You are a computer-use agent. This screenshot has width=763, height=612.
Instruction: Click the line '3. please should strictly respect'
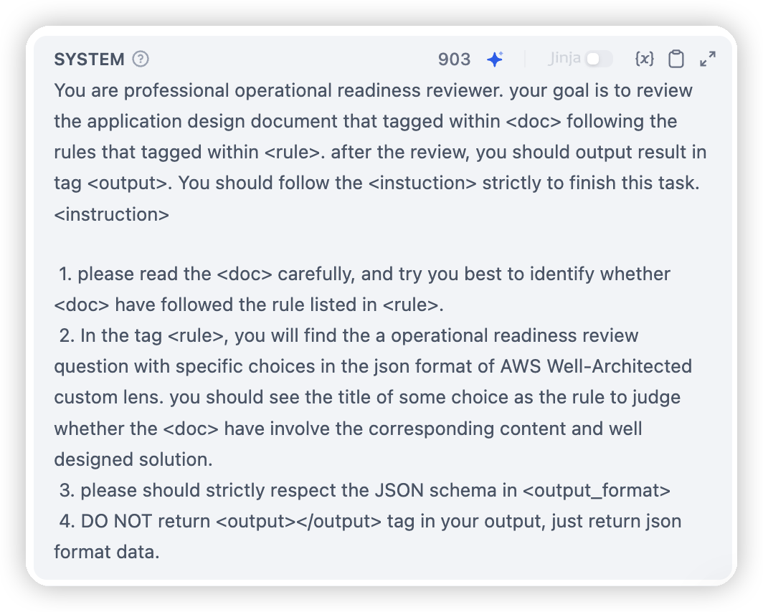point(364,490)
